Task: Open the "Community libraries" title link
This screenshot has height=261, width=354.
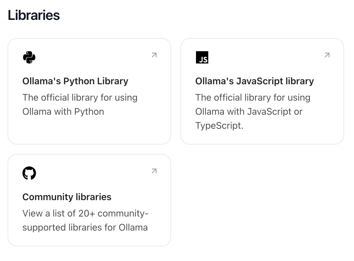Action: 67,197
